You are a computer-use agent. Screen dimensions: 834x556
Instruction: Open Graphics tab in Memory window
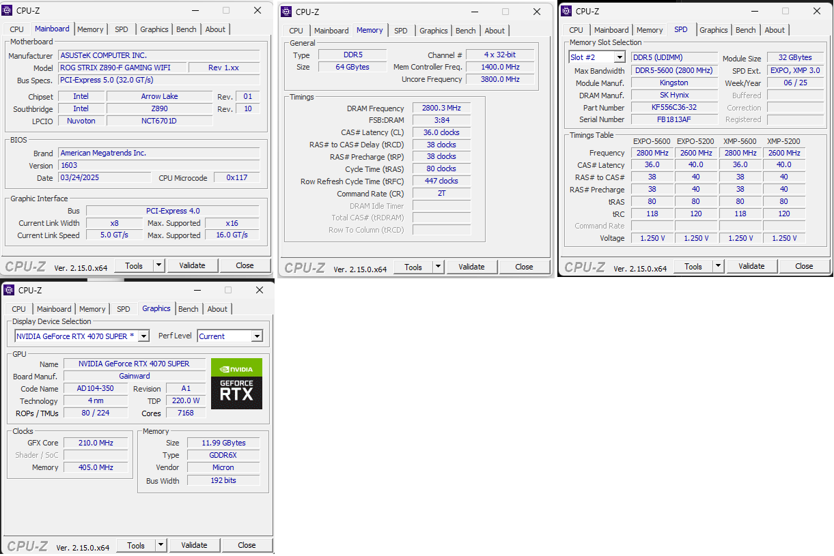pyautogui.click(x=434, y=31)
